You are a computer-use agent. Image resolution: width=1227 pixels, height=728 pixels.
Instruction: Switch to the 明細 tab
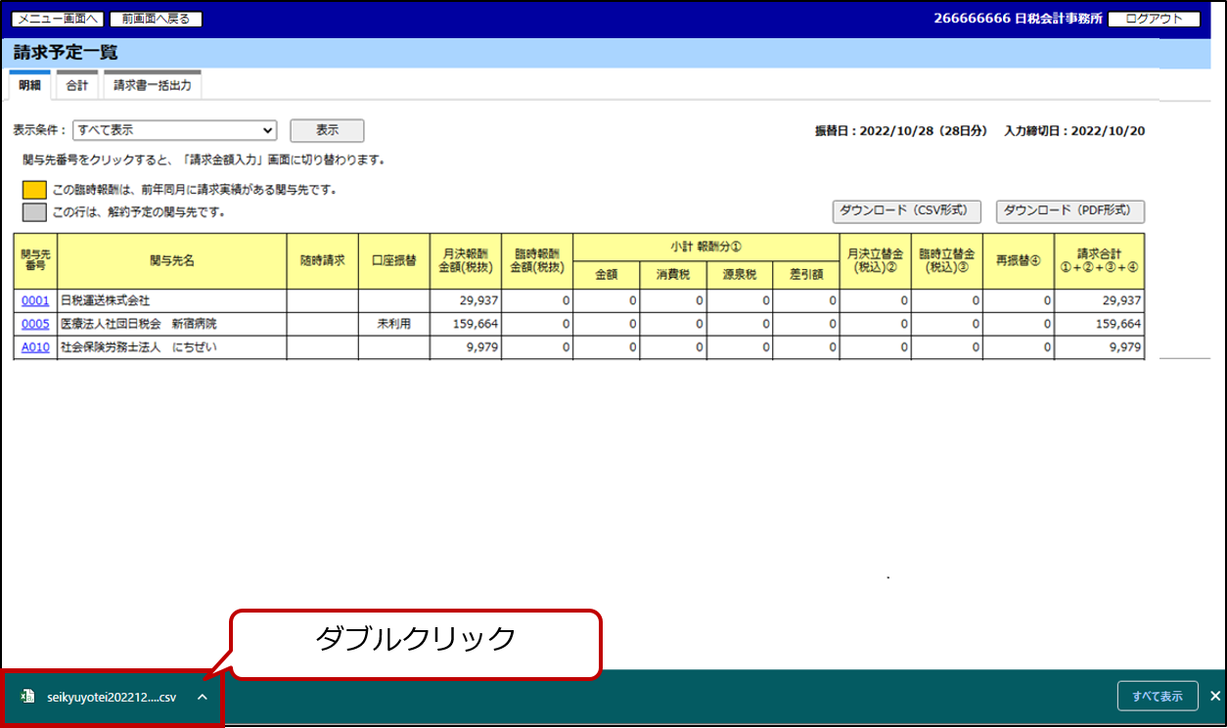point(29,86)
